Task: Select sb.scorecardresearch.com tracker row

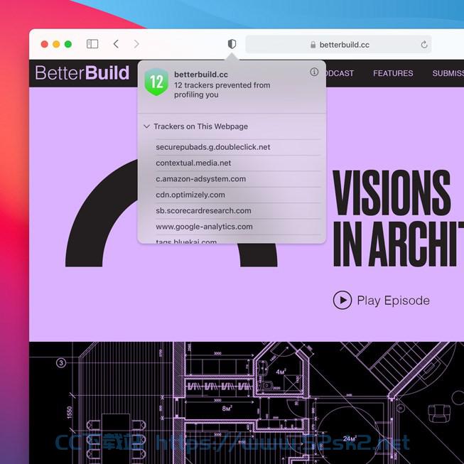Action: click(x=237, y=211)
